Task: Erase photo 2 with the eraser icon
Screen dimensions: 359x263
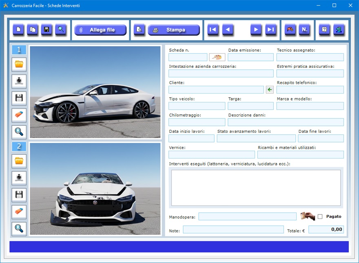Action: click(19, 212)
